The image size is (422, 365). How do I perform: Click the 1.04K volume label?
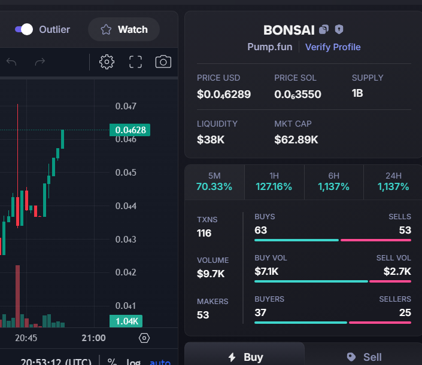[x=126, y=321]
